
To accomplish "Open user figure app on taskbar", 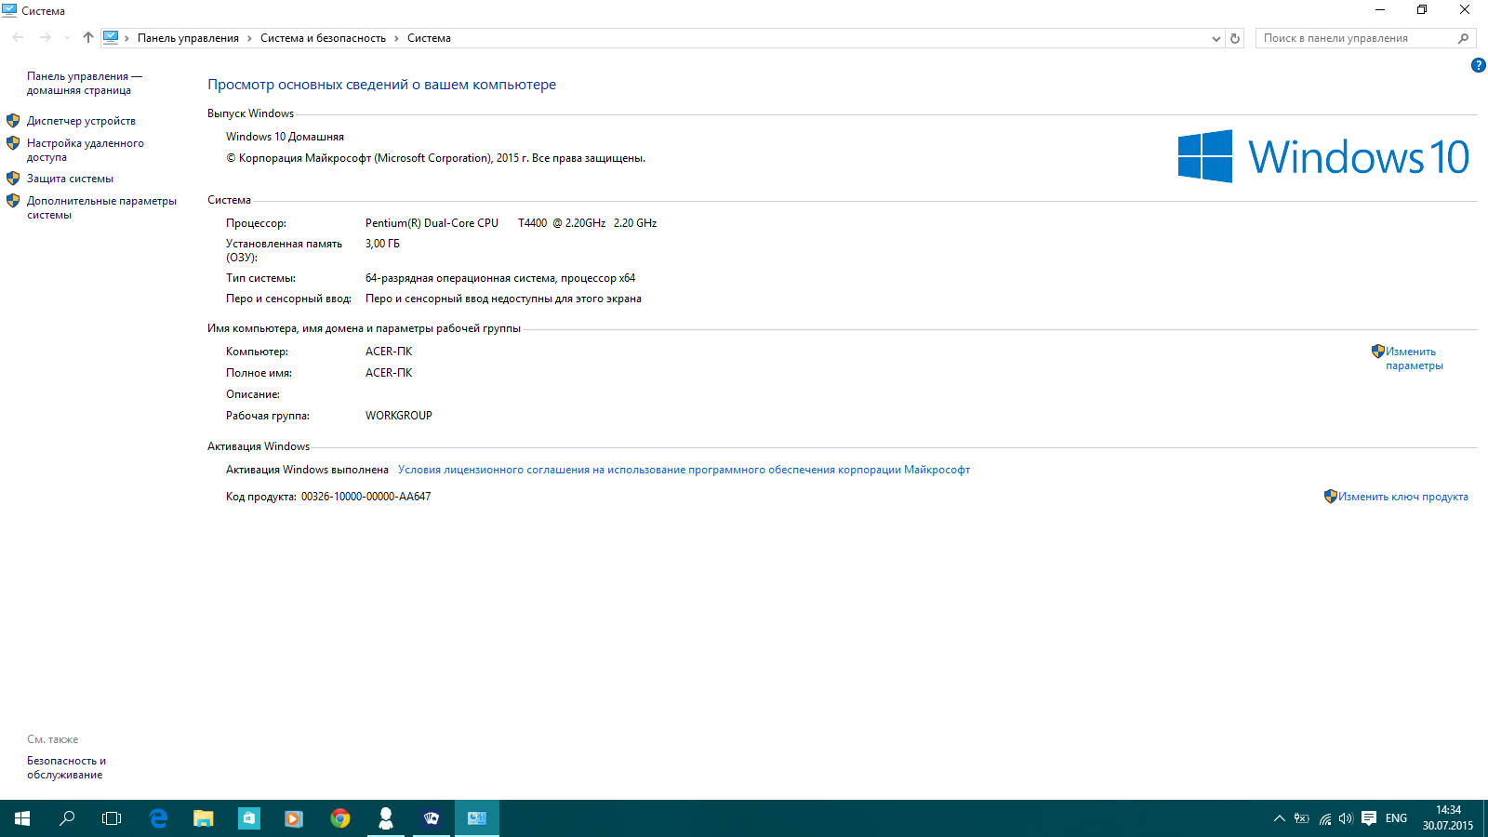I will pos(385,818).
